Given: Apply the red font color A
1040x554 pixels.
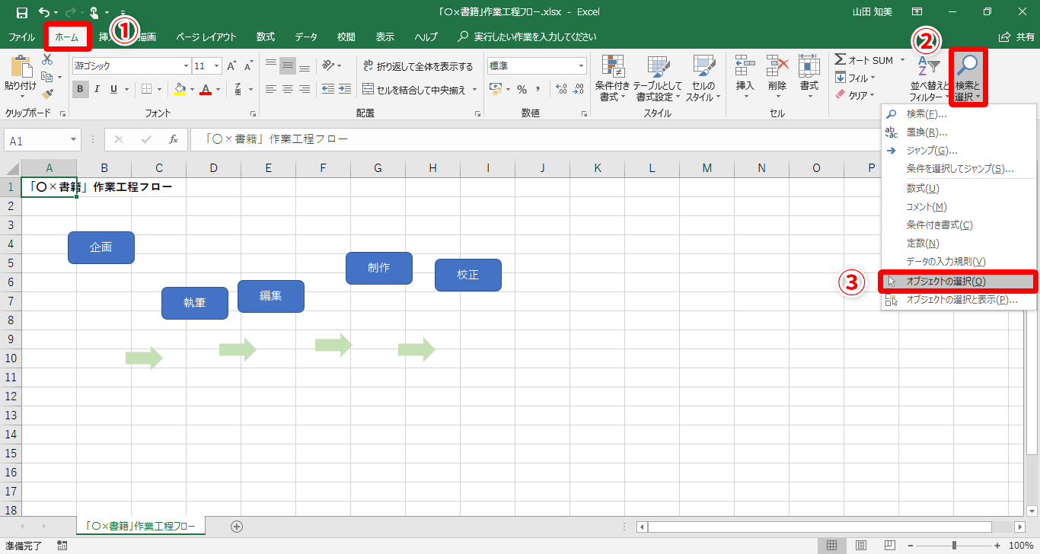Looking at the screenshot, I should click(206, 89).
